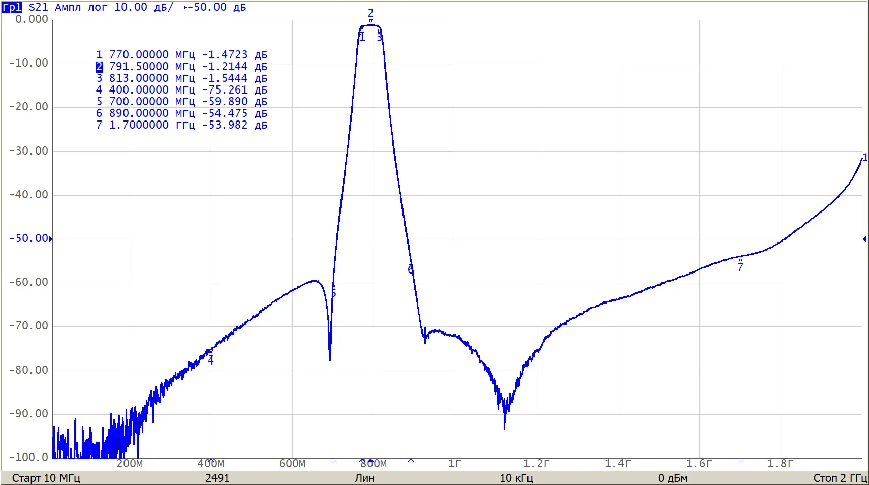Select marker 1 row at 770 МГц
The image size is (869, 485).
(x=181, y=54)
